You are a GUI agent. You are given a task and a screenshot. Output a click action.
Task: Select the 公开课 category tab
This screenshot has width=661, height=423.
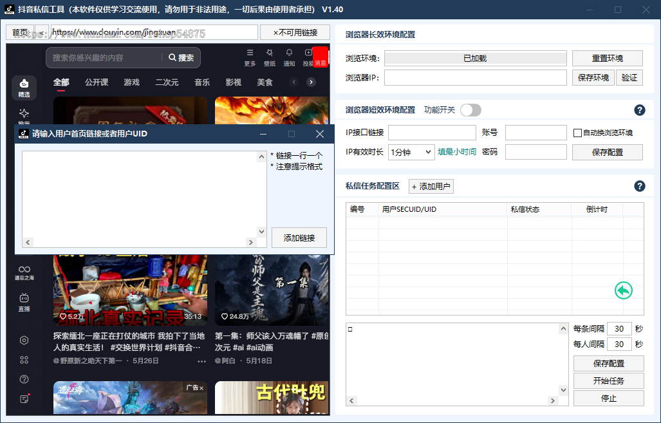click(97, 82)
